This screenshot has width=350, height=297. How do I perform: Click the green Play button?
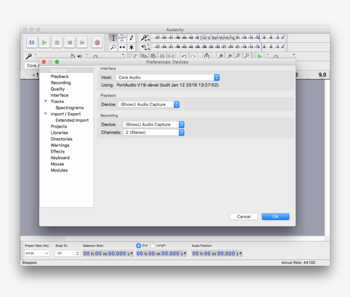point(44,42)
